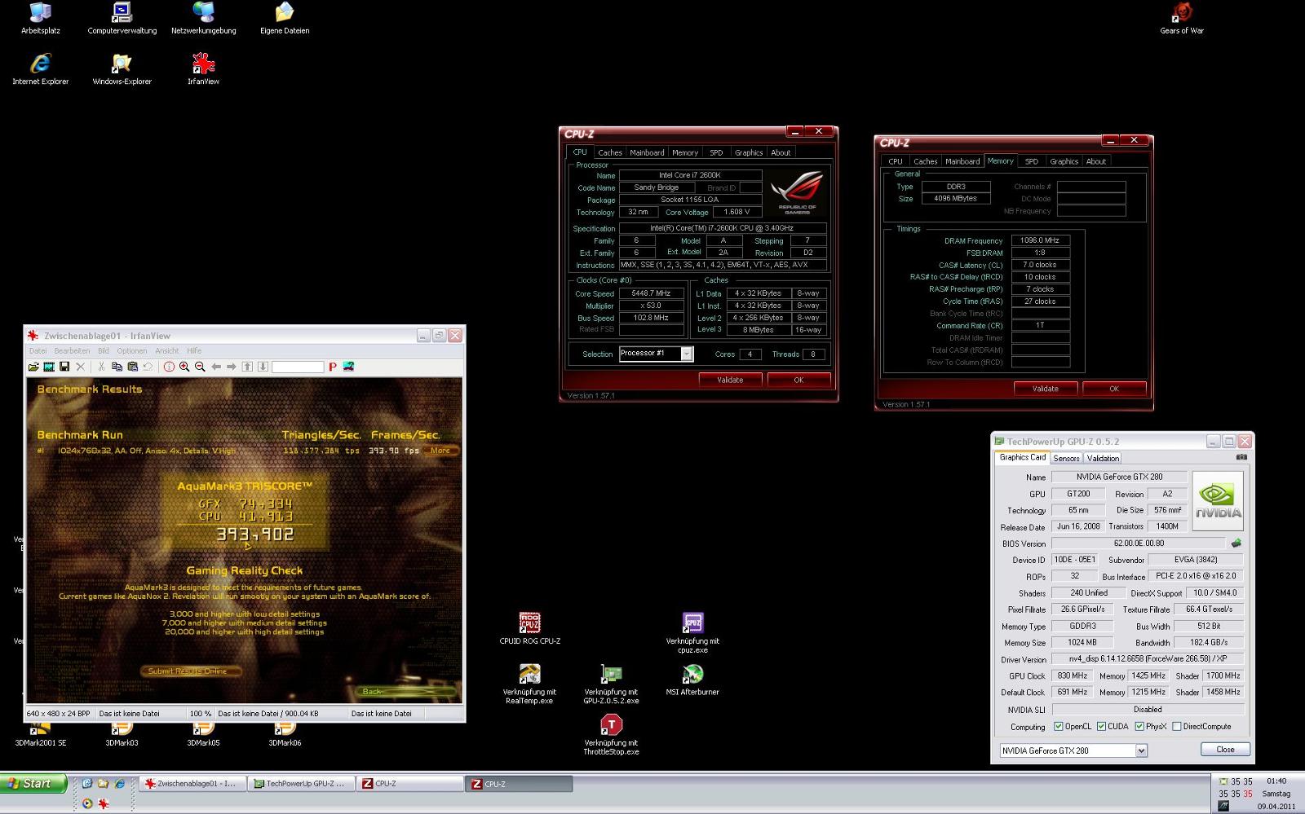Click the DRAM Frequency value '1096.0 MHz'
This screenshot has width=1305, height=814.
click(1040, 240)
